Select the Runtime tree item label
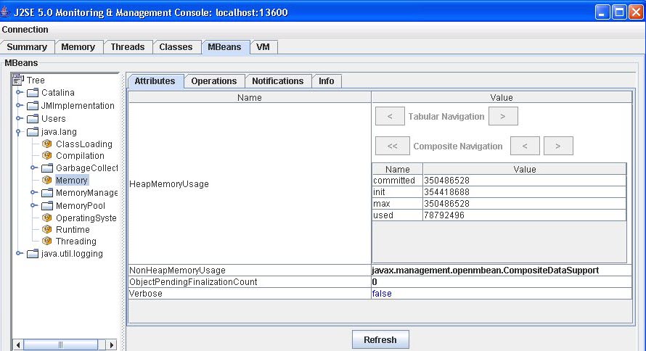Screen dimensions: 646x351 coord(73,230)
